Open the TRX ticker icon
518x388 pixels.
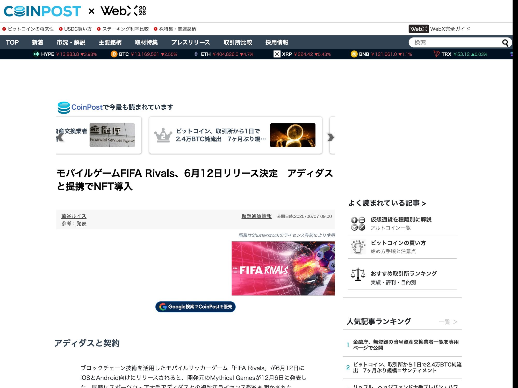(x=436, y=54)
